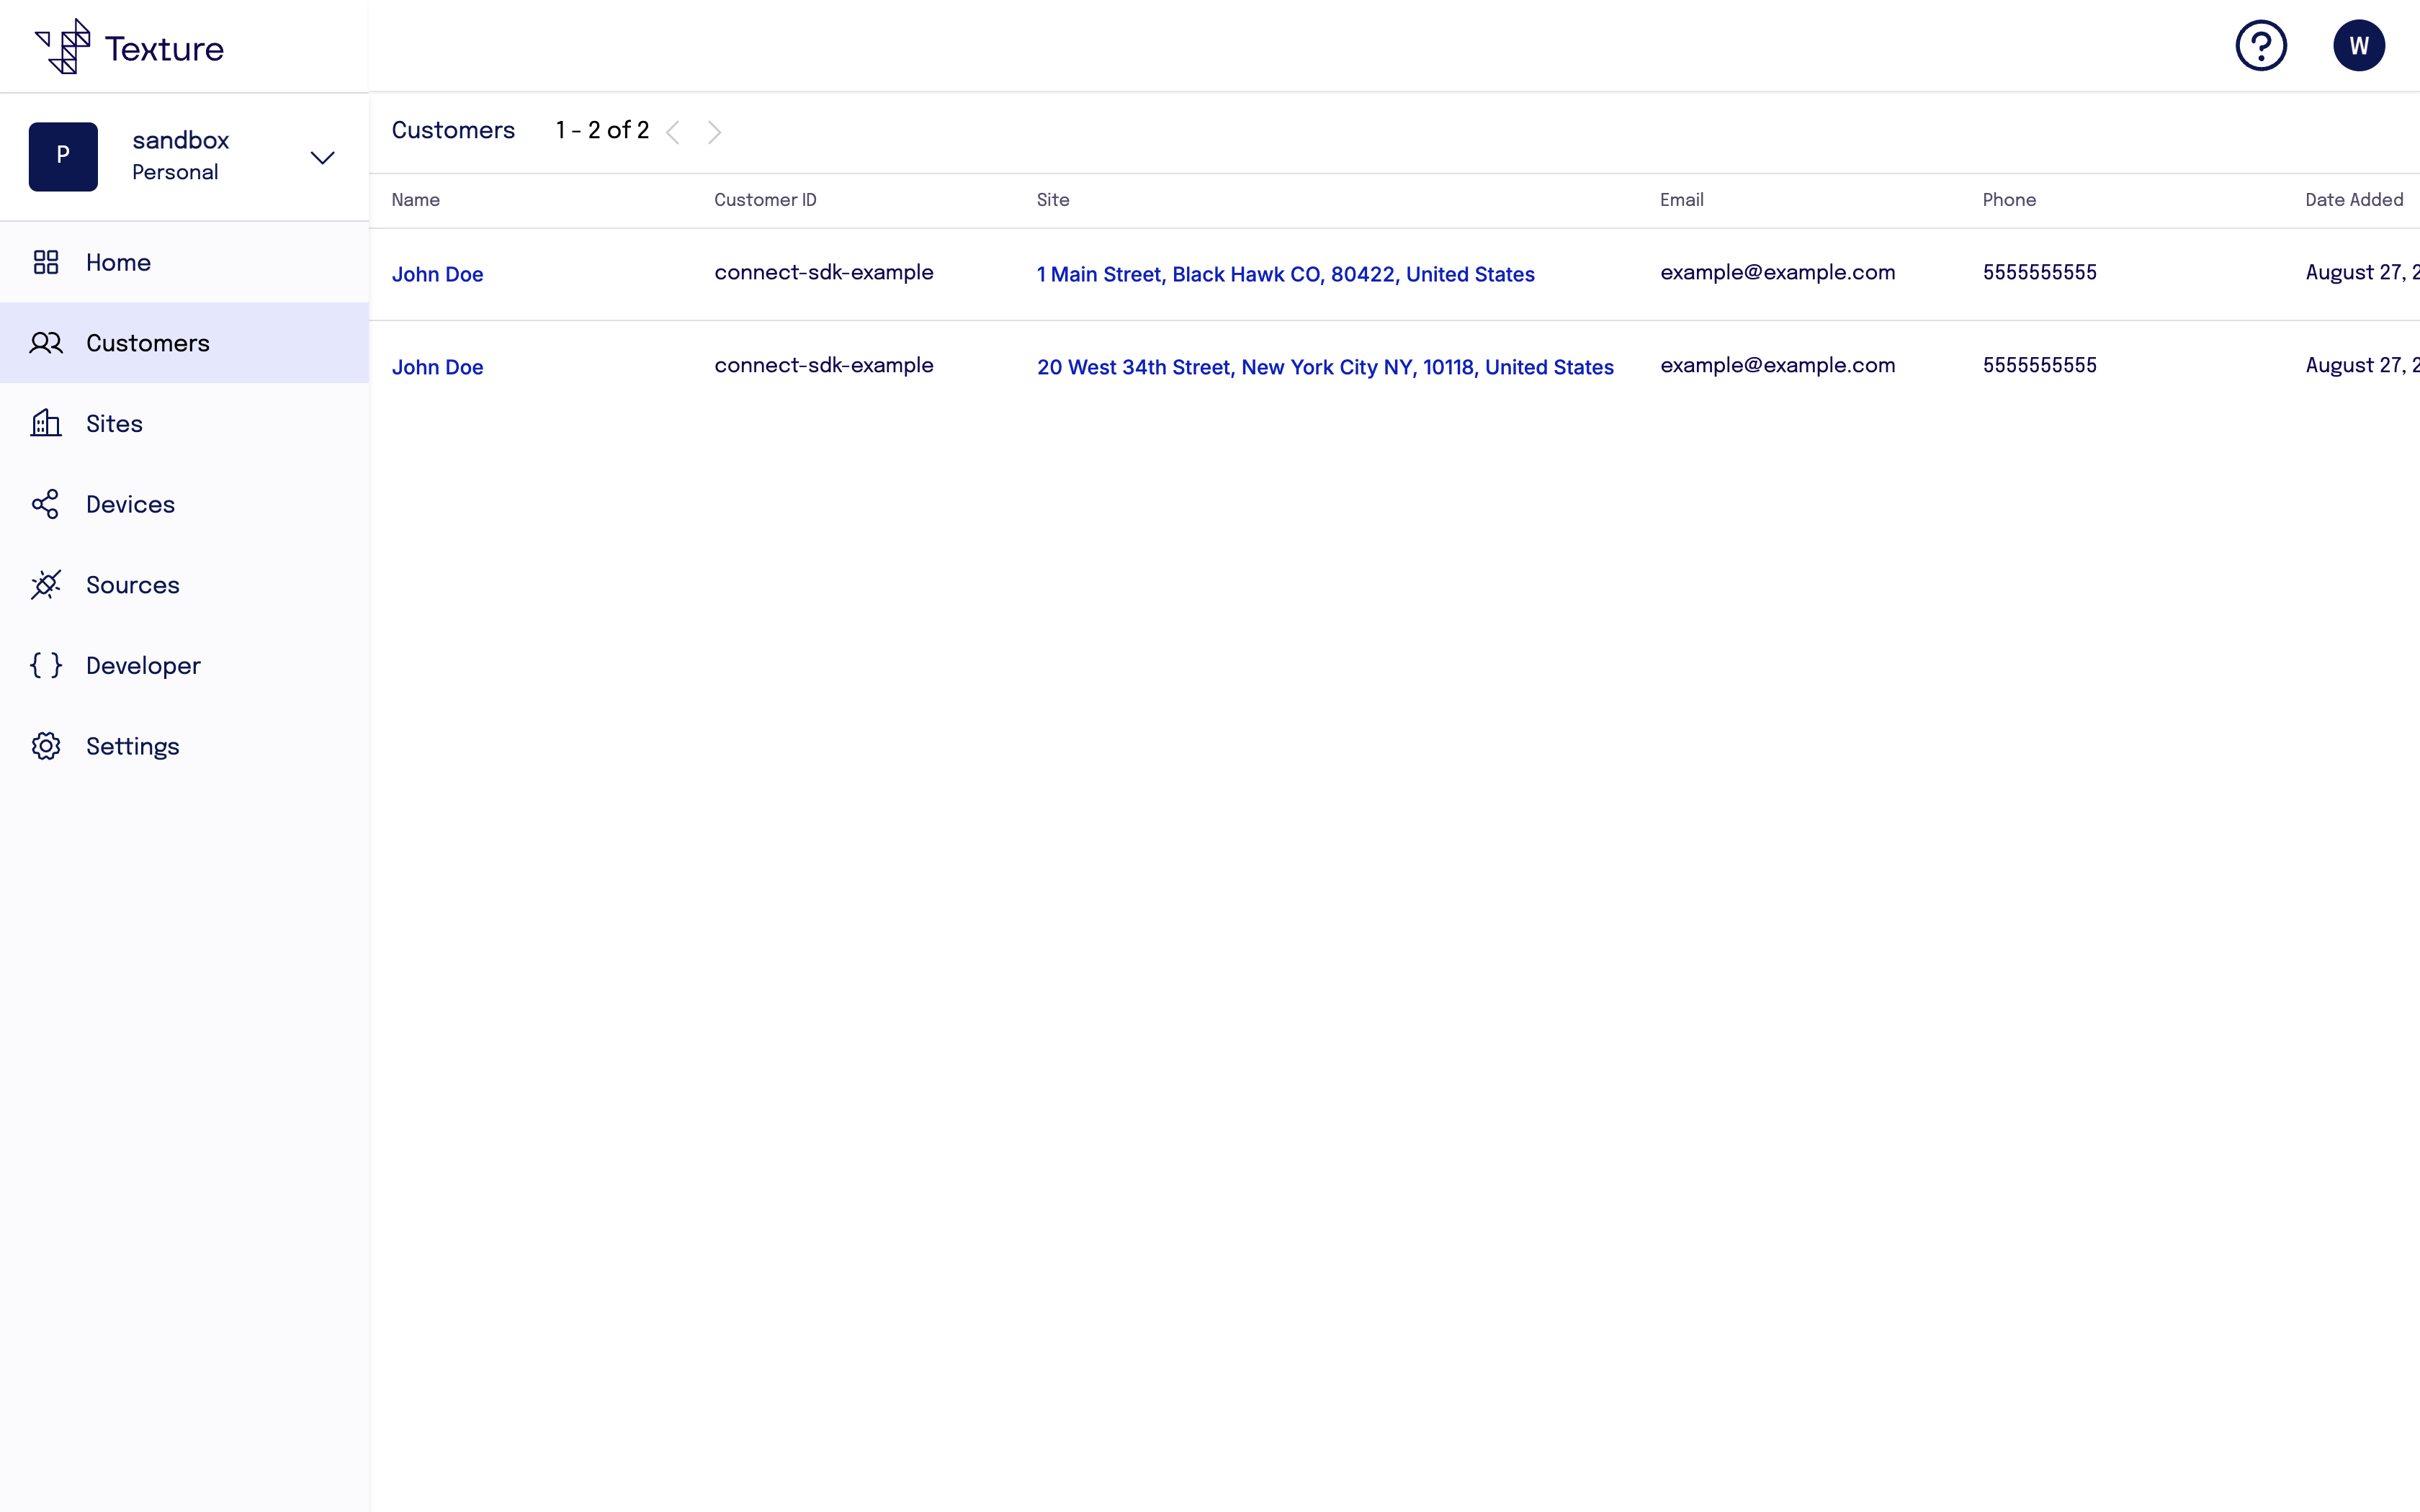Viewport: 2420px width, 1512px height.
Task: Click the Devices share-nodes icon
Action: click(46, 504)
